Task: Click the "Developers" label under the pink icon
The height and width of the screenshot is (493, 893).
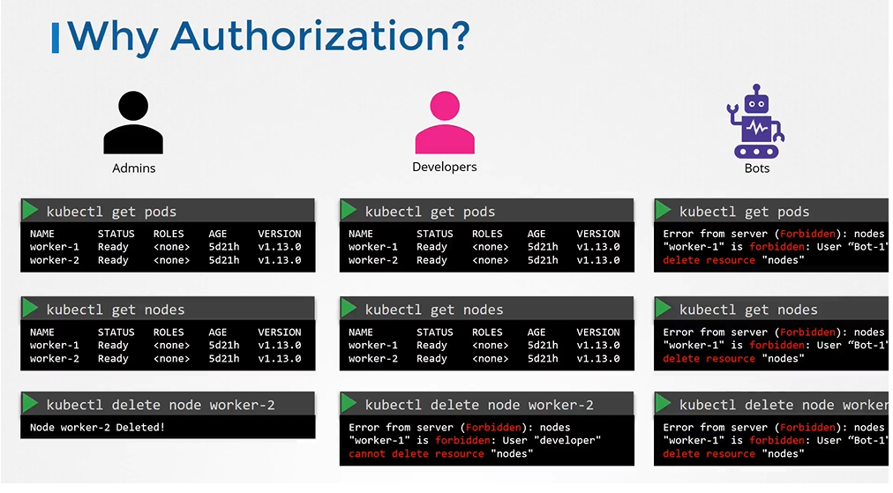Action: pos(445,167)
